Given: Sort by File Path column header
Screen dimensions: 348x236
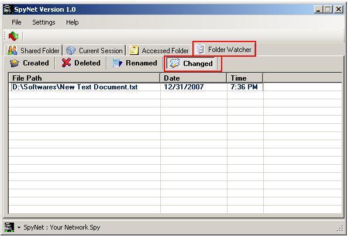Looking at the screenshot, I should point(84,78).
